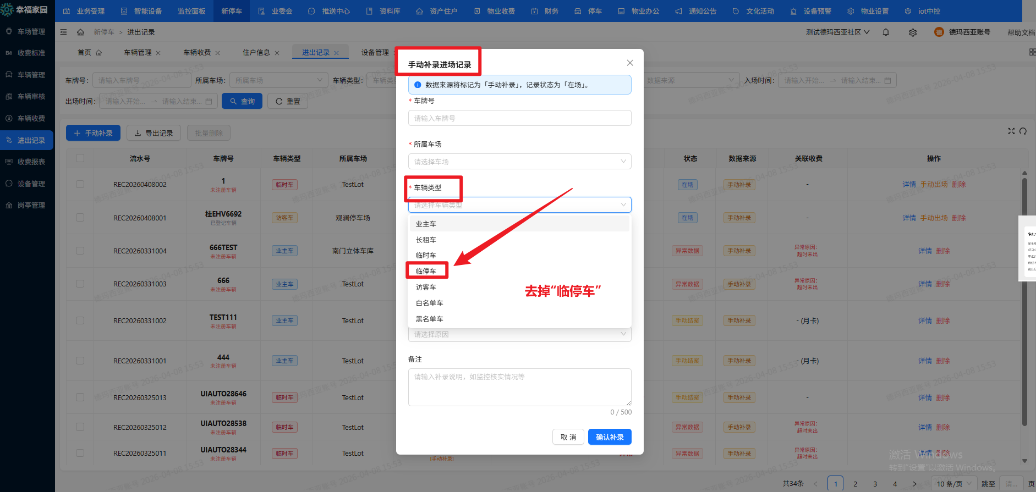Close the manual entry dialog
Screen dimensions: 1036x492
630,63
